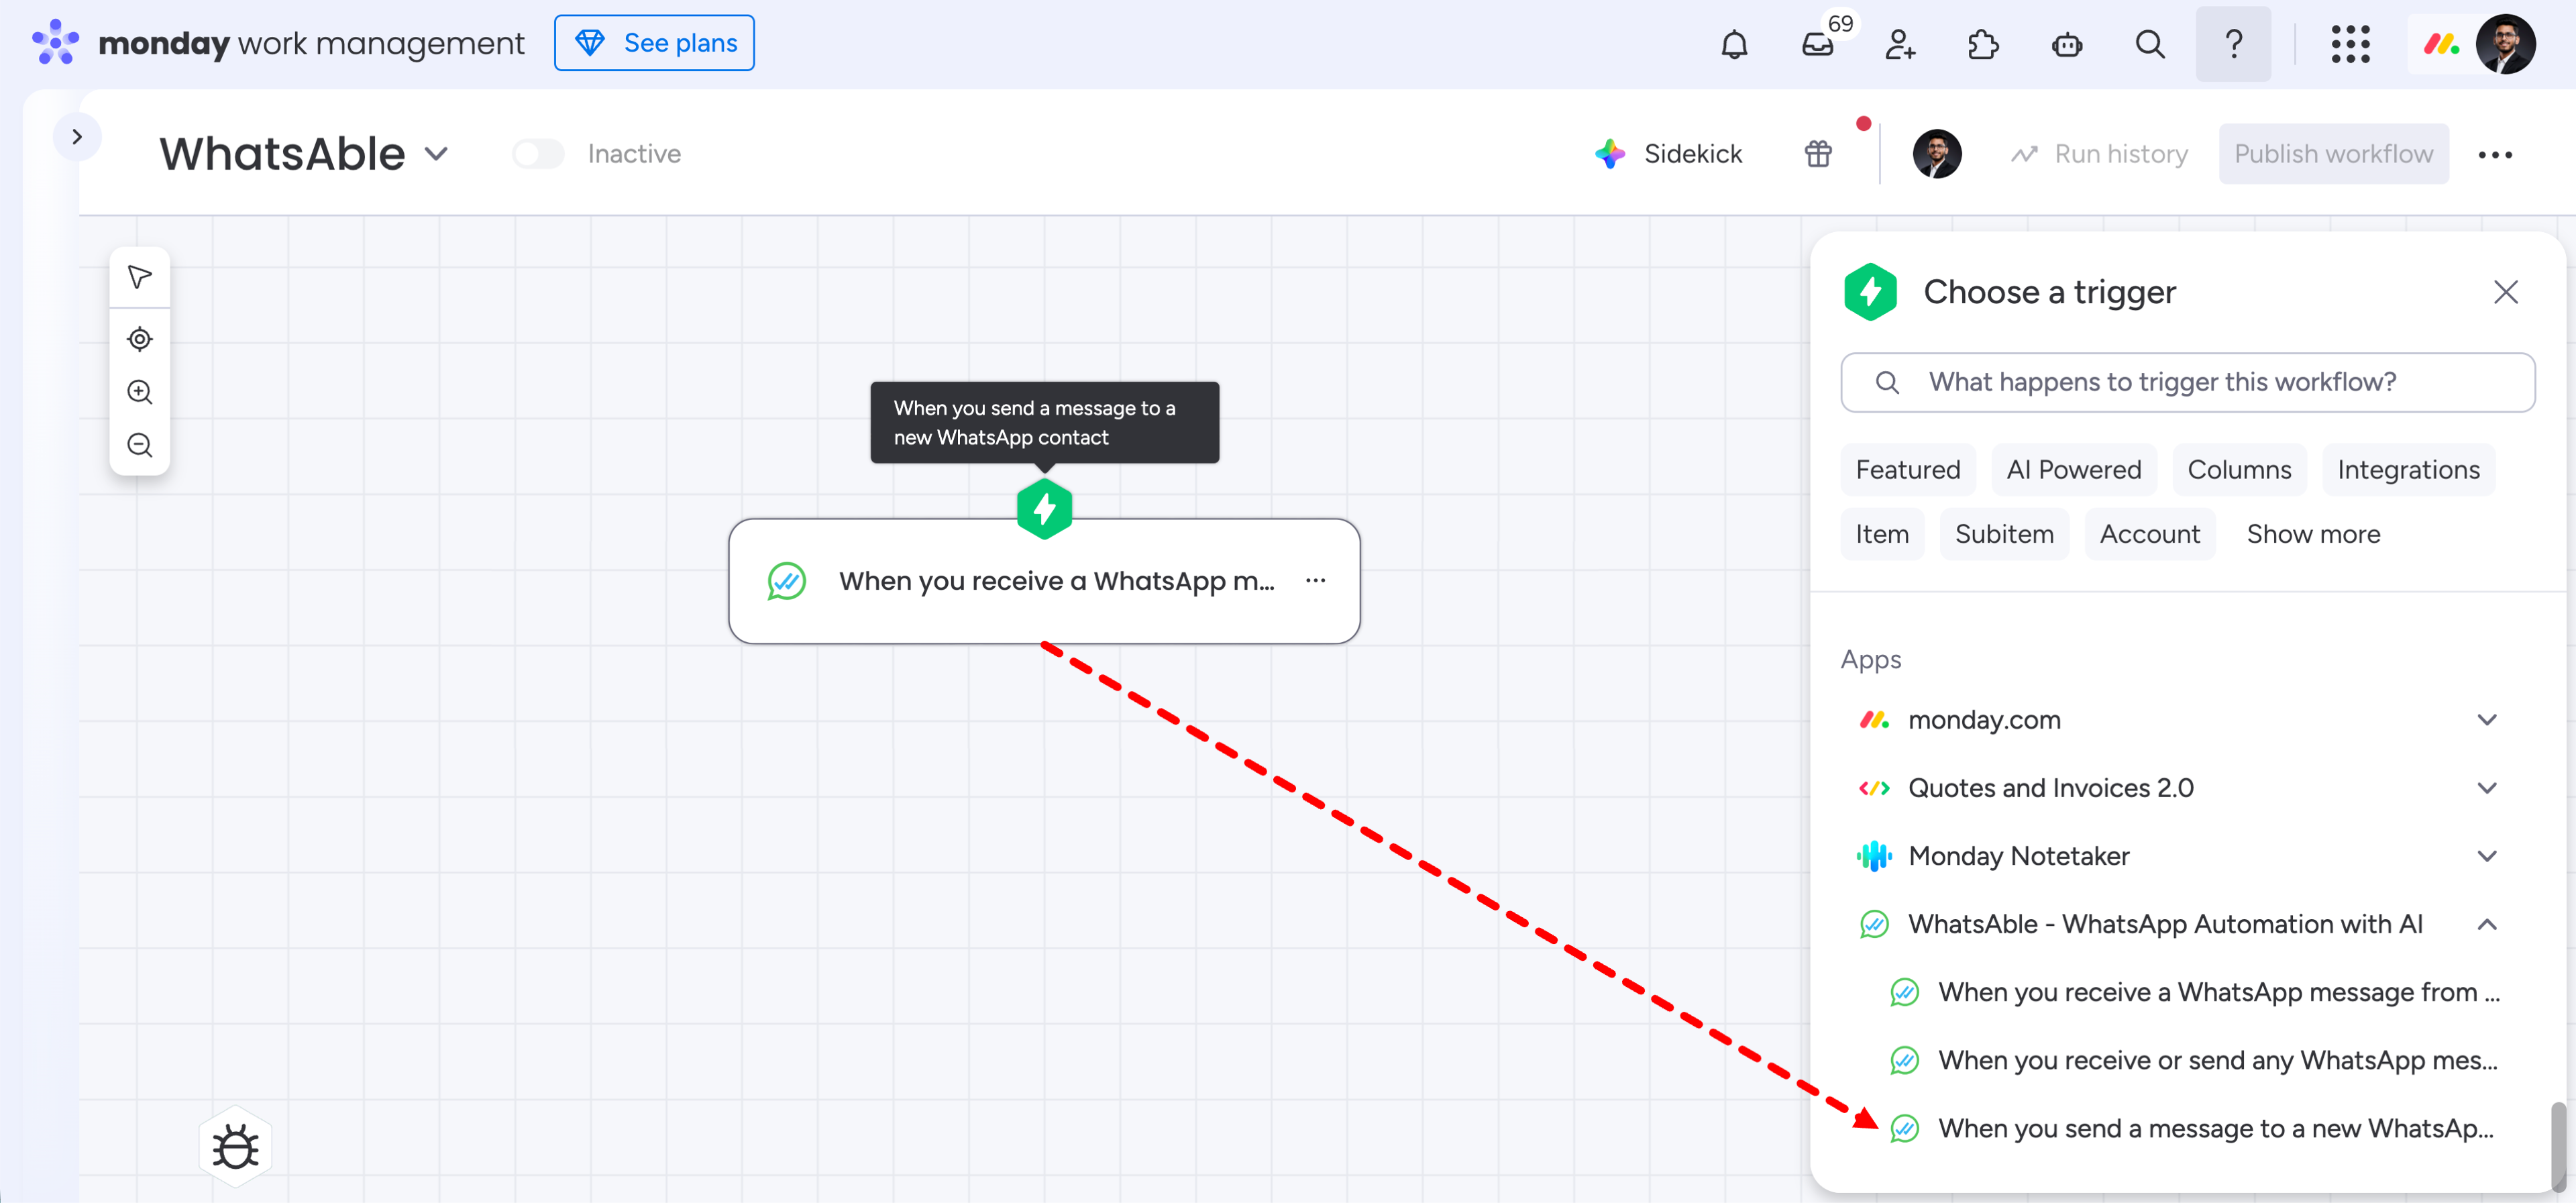Open the trigger node's three-dot menu

click(x=1316, y=580)
